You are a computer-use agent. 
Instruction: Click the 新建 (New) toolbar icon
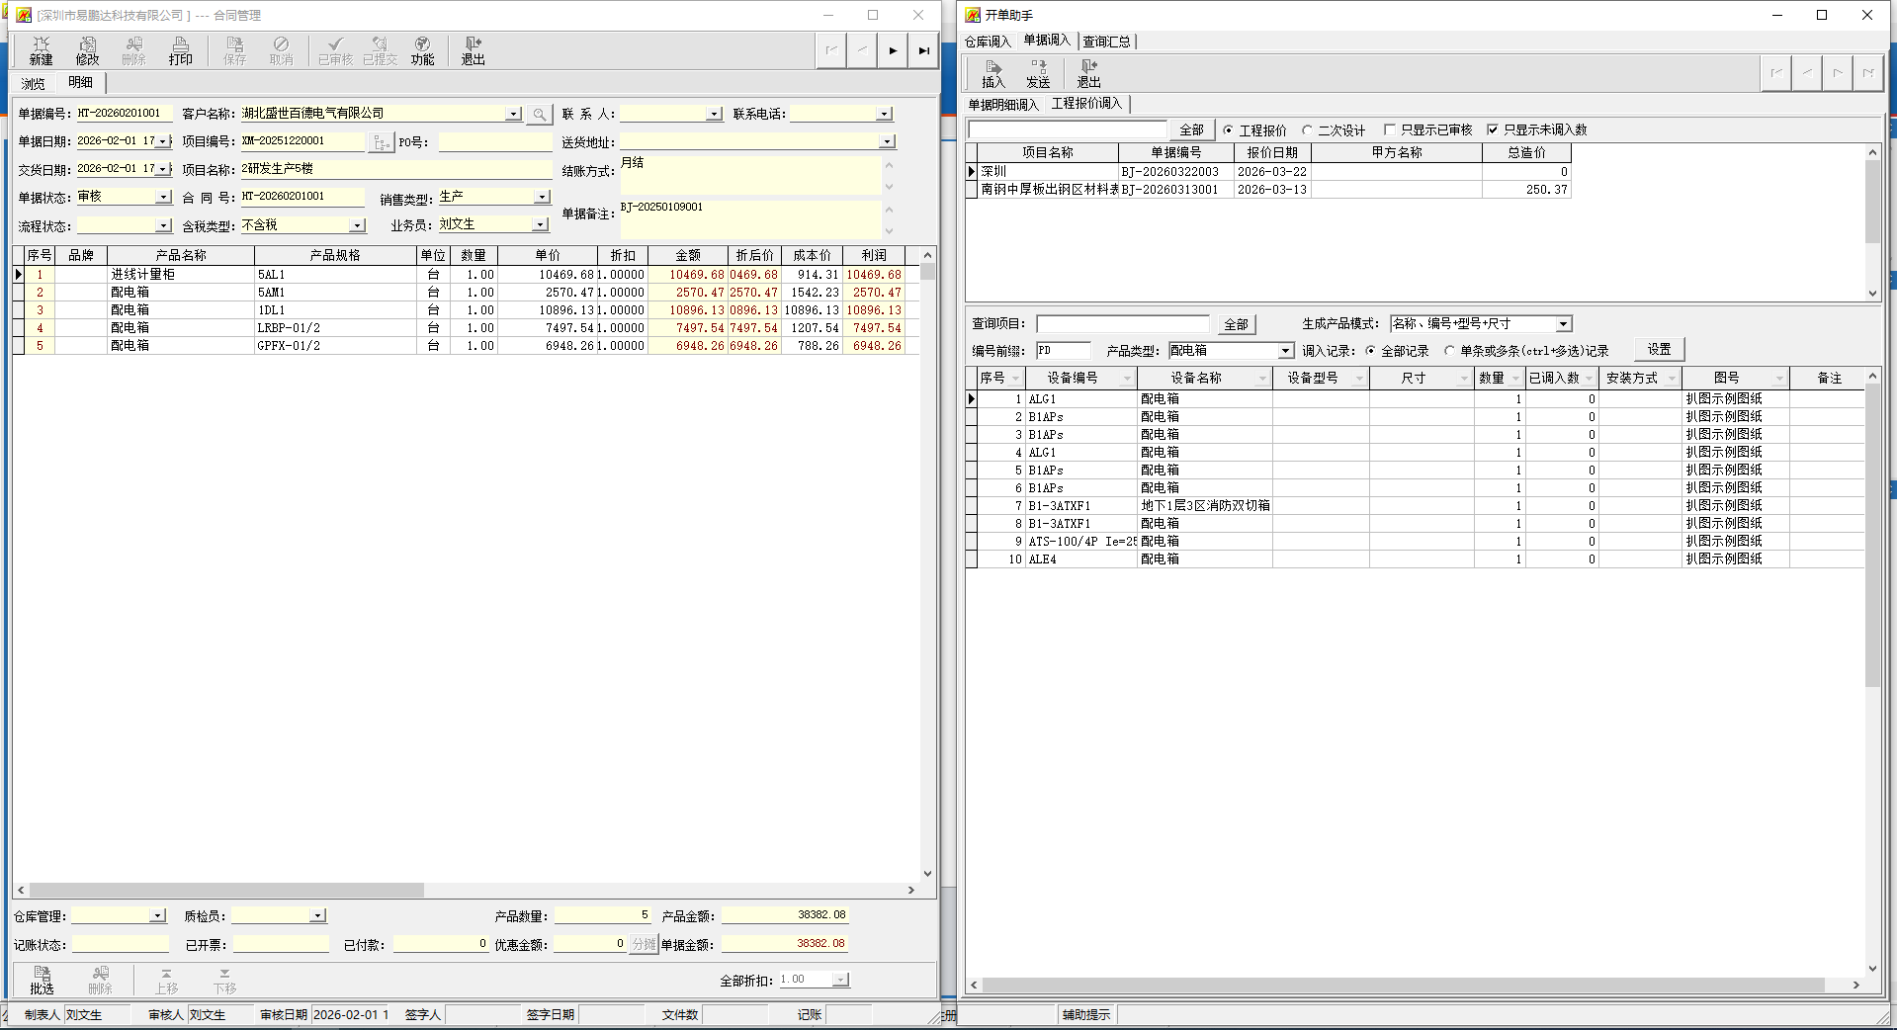pyautogui.click(x=41, y=50)
